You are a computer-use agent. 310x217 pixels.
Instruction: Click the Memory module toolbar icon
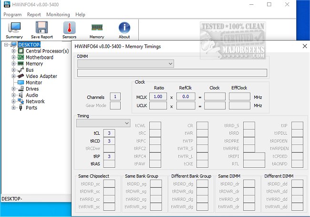coord(97,29)
